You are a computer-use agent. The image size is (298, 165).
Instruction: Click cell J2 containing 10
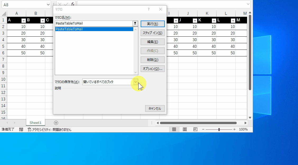(188, 27)
